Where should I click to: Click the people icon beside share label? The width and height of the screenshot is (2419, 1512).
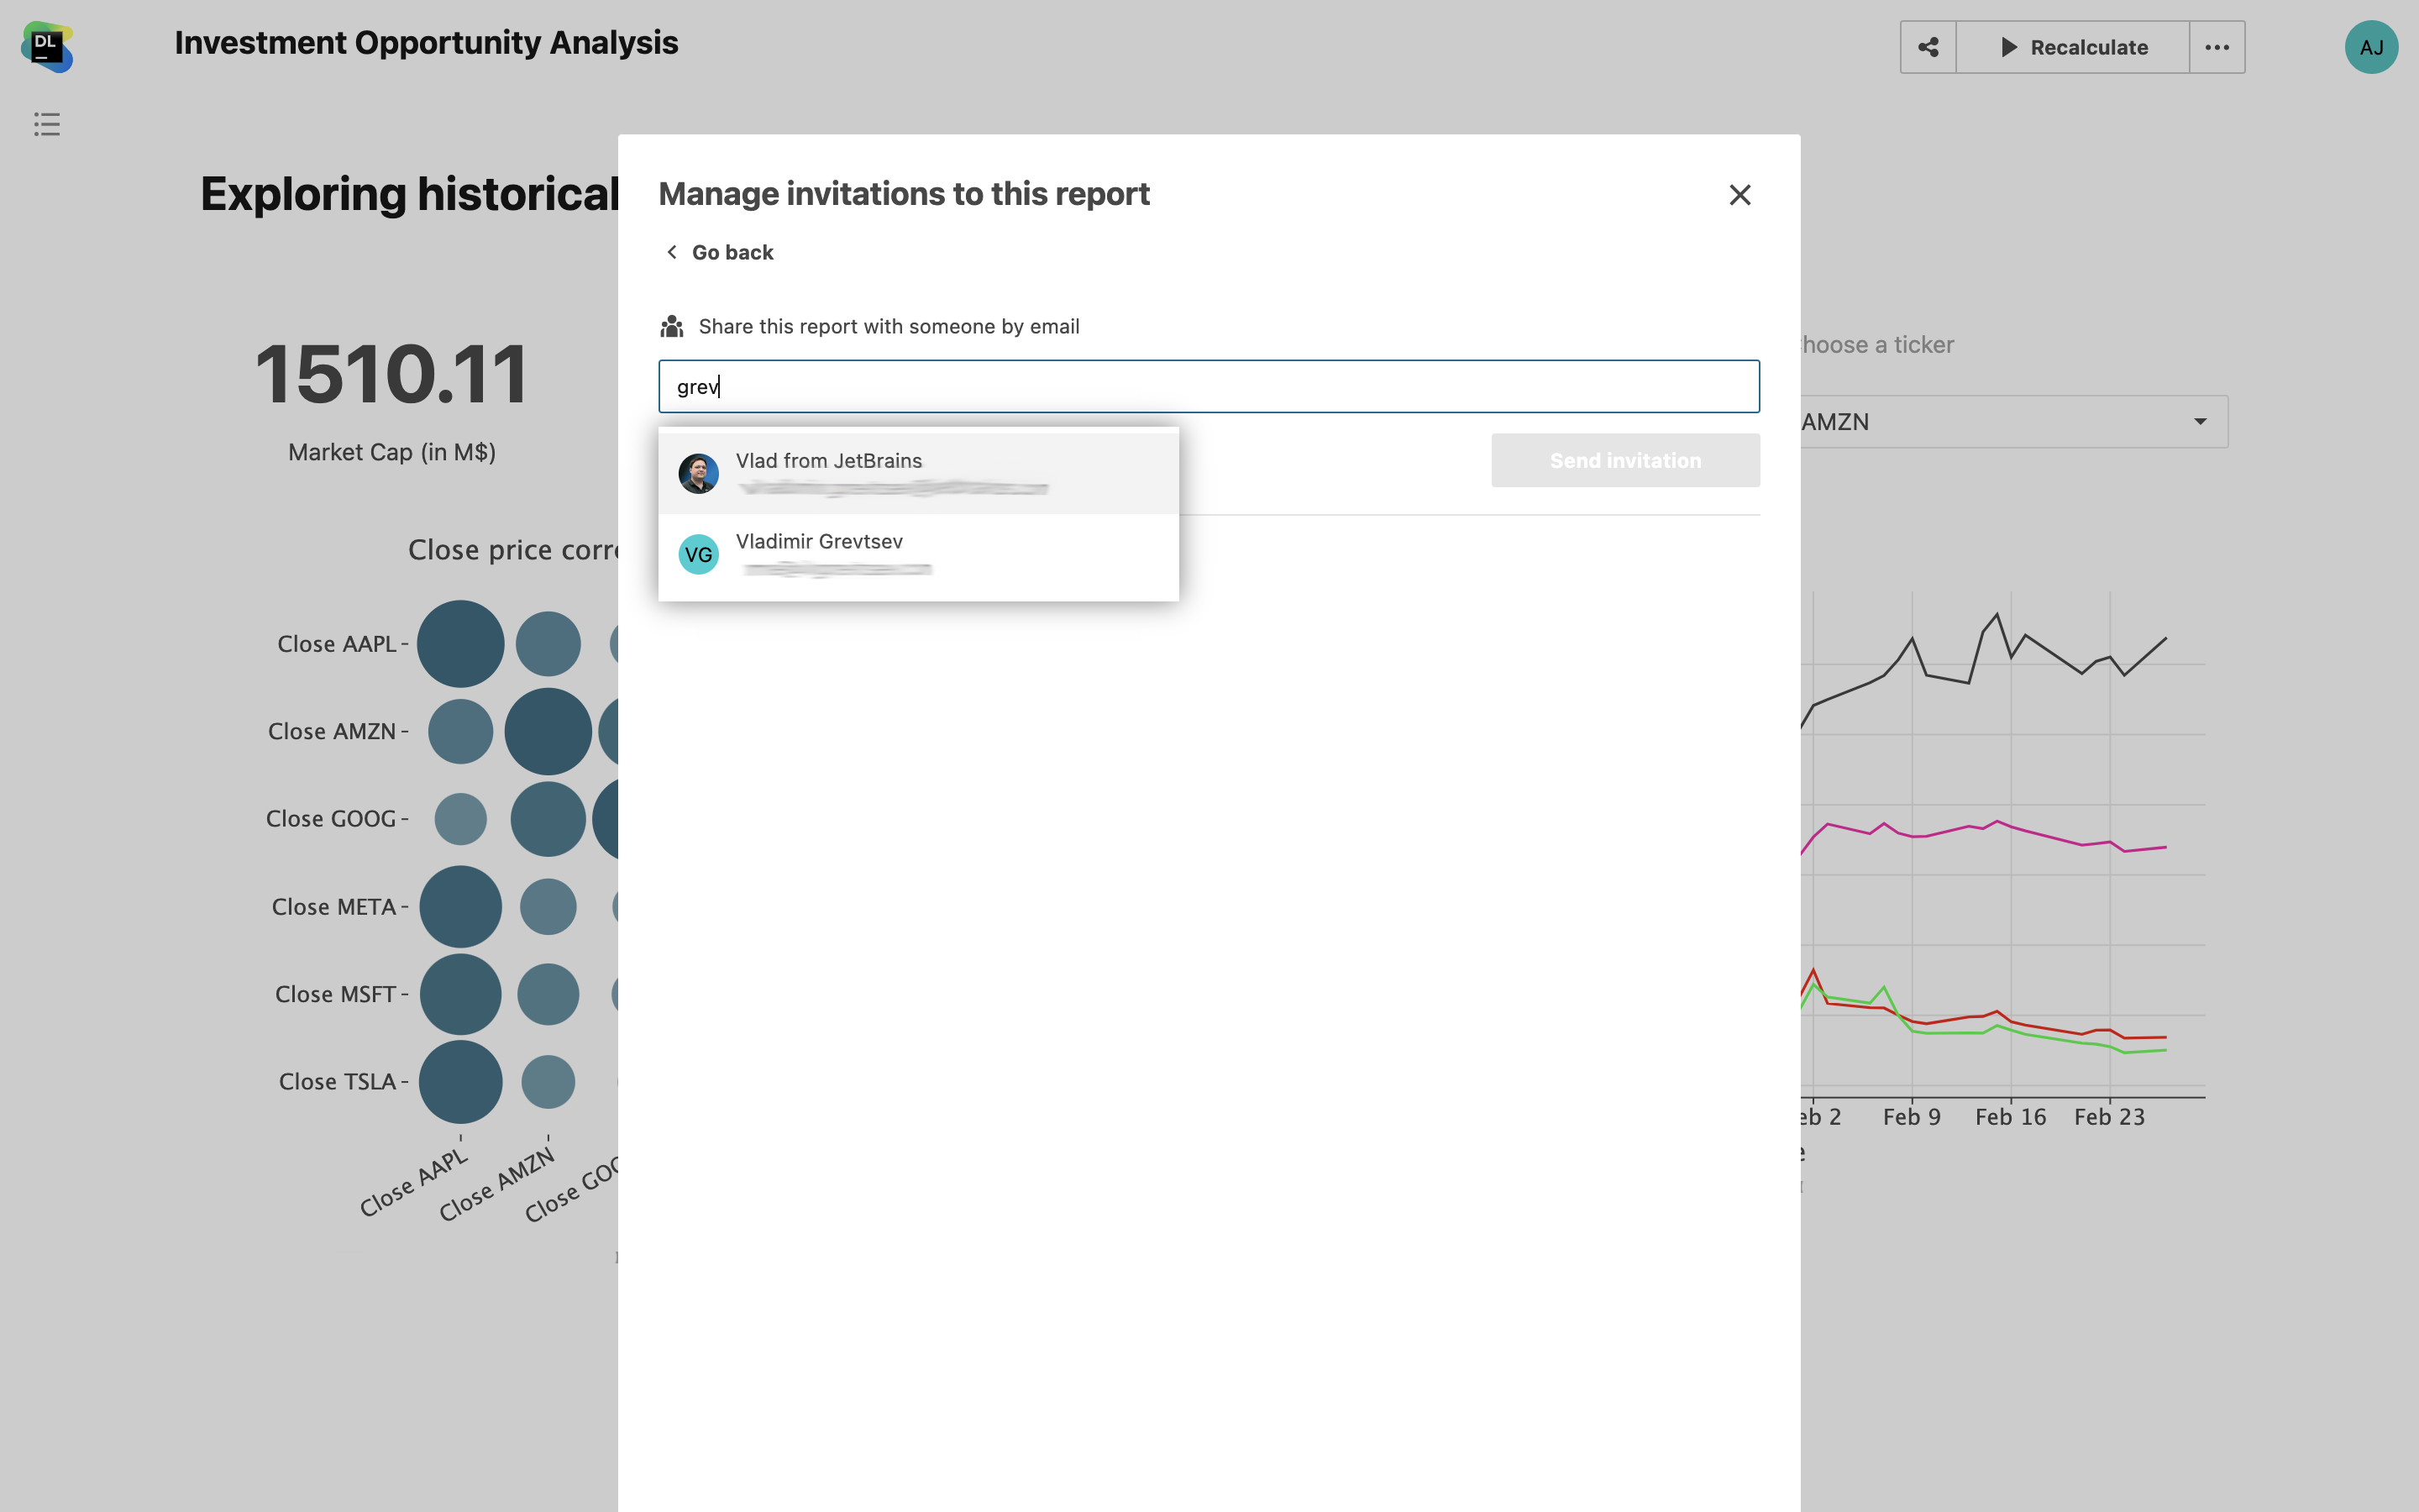pyautogui.click(x=672, y=327)
